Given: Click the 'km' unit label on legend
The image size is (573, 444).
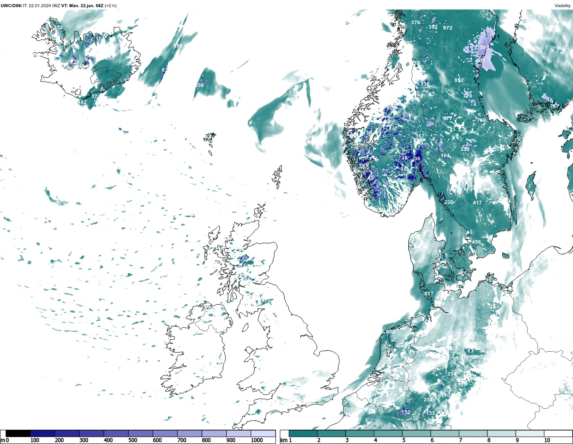Looking at the screenshot, I should [x=283, y=440].
